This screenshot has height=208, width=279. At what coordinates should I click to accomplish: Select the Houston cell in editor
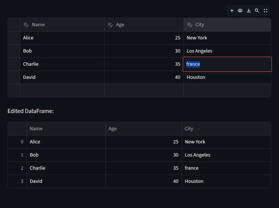[x=227, y=77]
